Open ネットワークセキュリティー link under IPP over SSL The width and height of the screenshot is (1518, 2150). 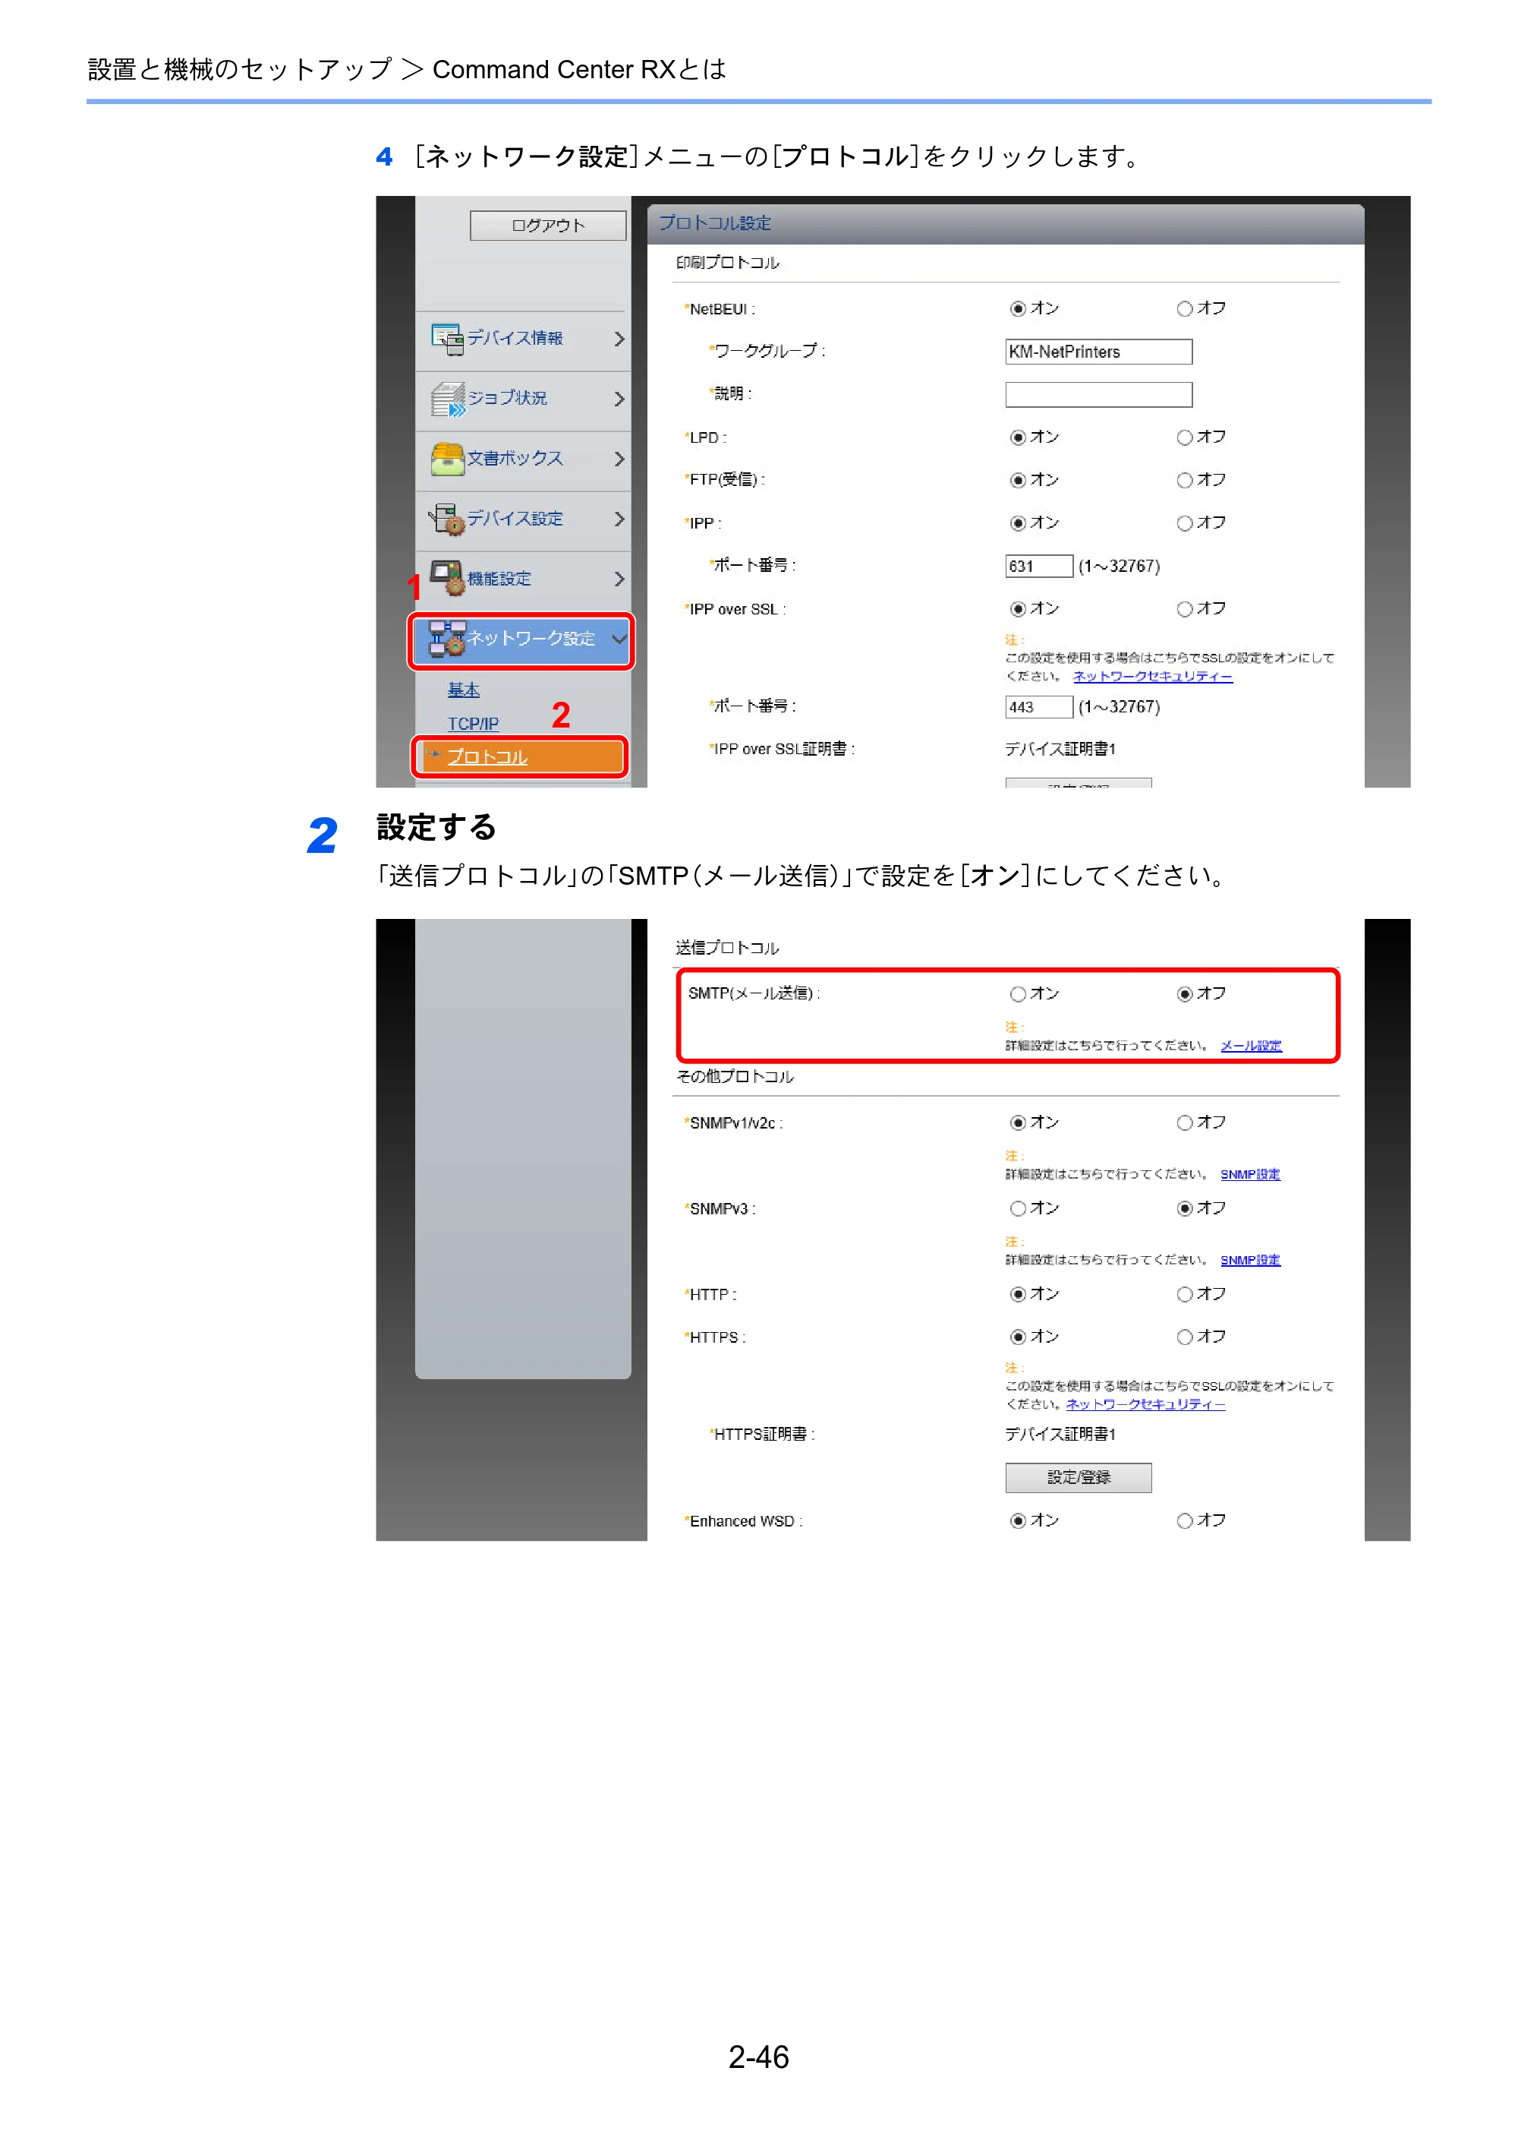(x=1152, y=676)
